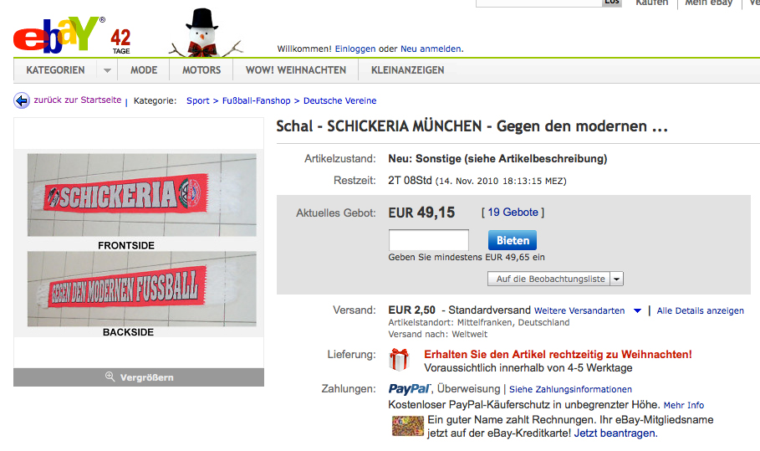Screen dimensions: 760x451
Task: Select the WOW! Weihnachten tab
Action: (296, 70)
